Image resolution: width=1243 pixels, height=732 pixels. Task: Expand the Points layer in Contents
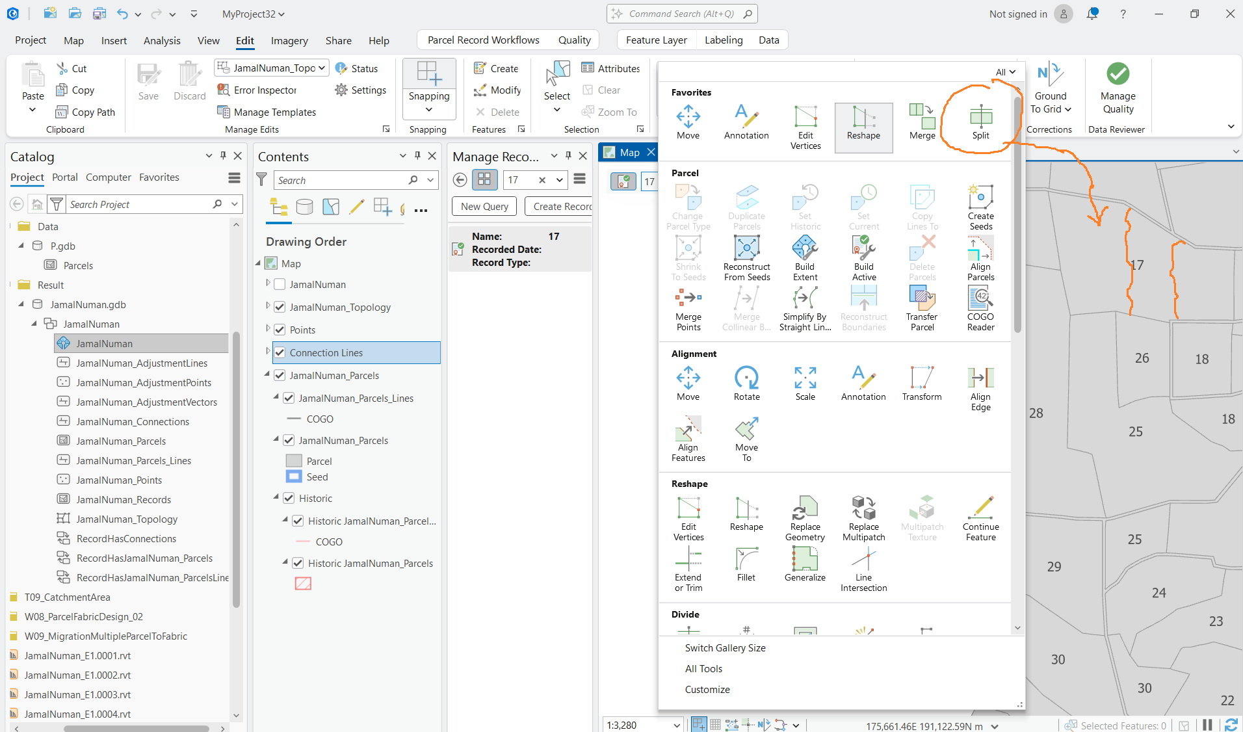pyautogui.click(x=268, y=329)
